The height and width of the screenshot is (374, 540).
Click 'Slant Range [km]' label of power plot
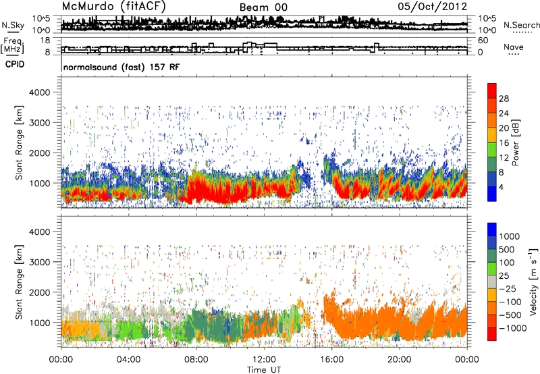tap(19, 142)
